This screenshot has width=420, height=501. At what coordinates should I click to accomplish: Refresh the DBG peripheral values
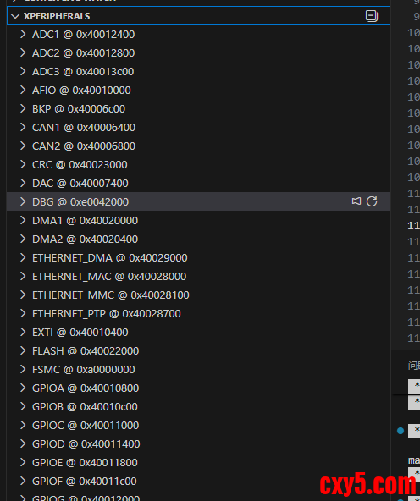click(x=372, y=201)
